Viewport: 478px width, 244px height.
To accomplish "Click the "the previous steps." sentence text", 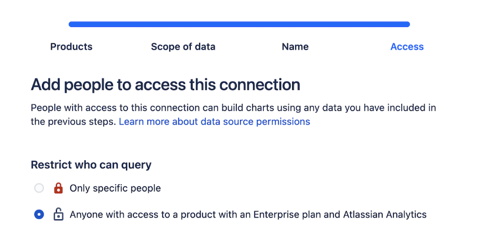I will (x=74, y=121).
